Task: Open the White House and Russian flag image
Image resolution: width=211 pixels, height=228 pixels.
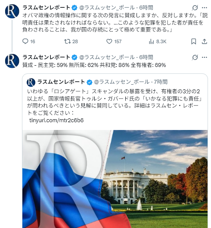Action: tap(115, 179)
